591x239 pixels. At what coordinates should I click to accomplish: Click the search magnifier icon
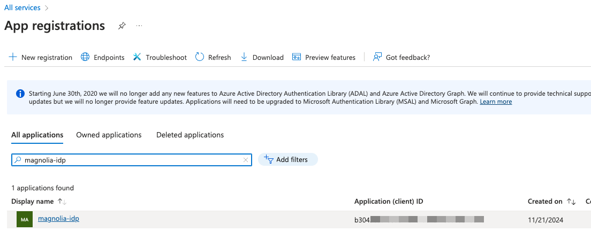(18, 160)
